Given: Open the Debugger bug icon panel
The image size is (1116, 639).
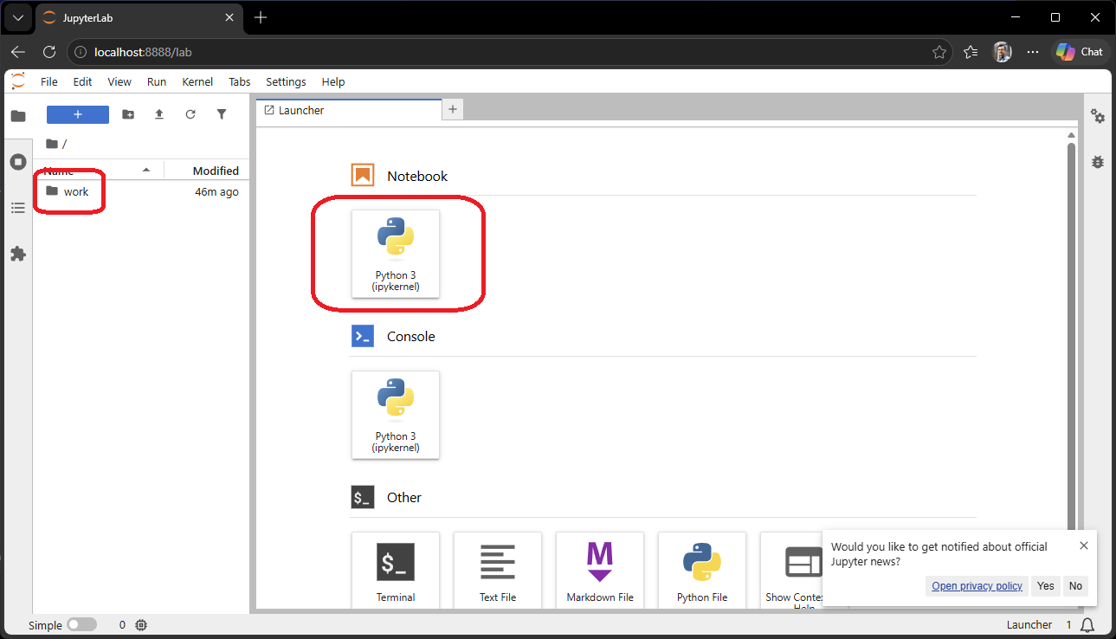Looking at the screenshot, I should pos(1098,162).
